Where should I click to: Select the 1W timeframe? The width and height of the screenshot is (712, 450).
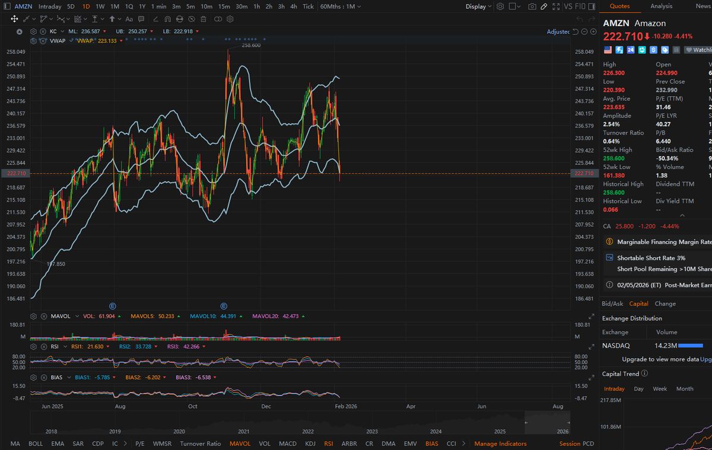coord(100,7)
